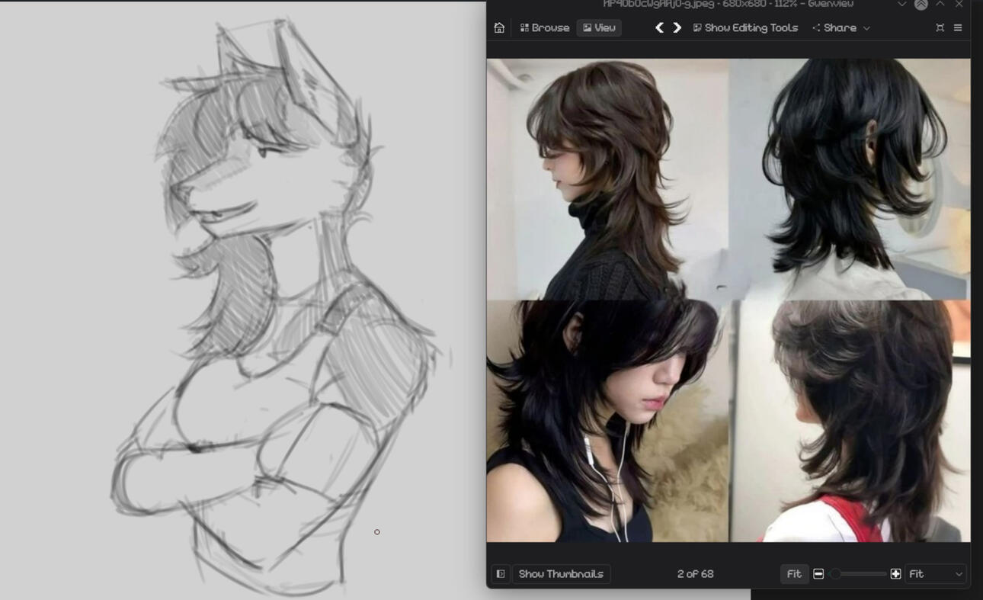The image size is (983, 600).
Task: Click the Fit zoom button
Action: tap(794, 573)
